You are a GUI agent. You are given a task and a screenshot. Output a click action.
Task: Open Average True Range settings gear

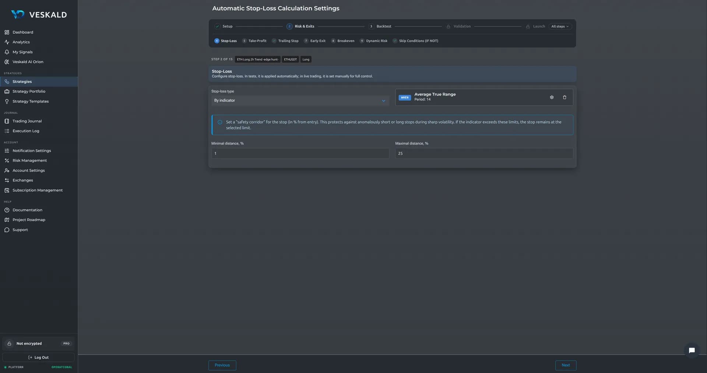[x=552, y=97]
